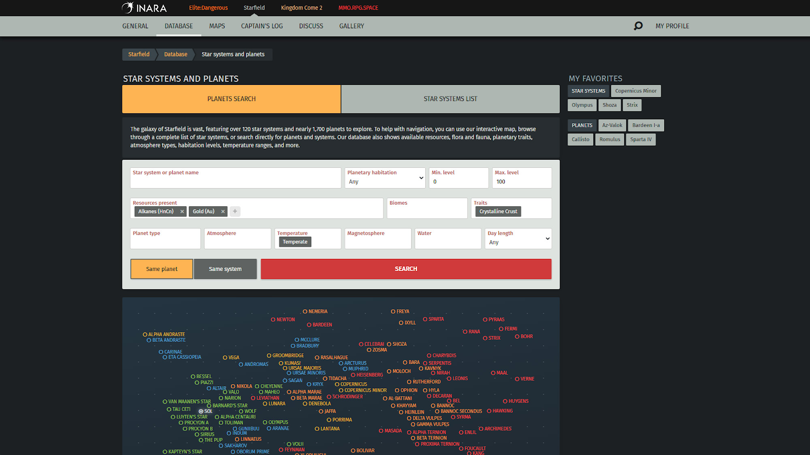The image size is (810, 455).
Task: Switch to Kingdom Come 2 site
Action: click(302, 8)
